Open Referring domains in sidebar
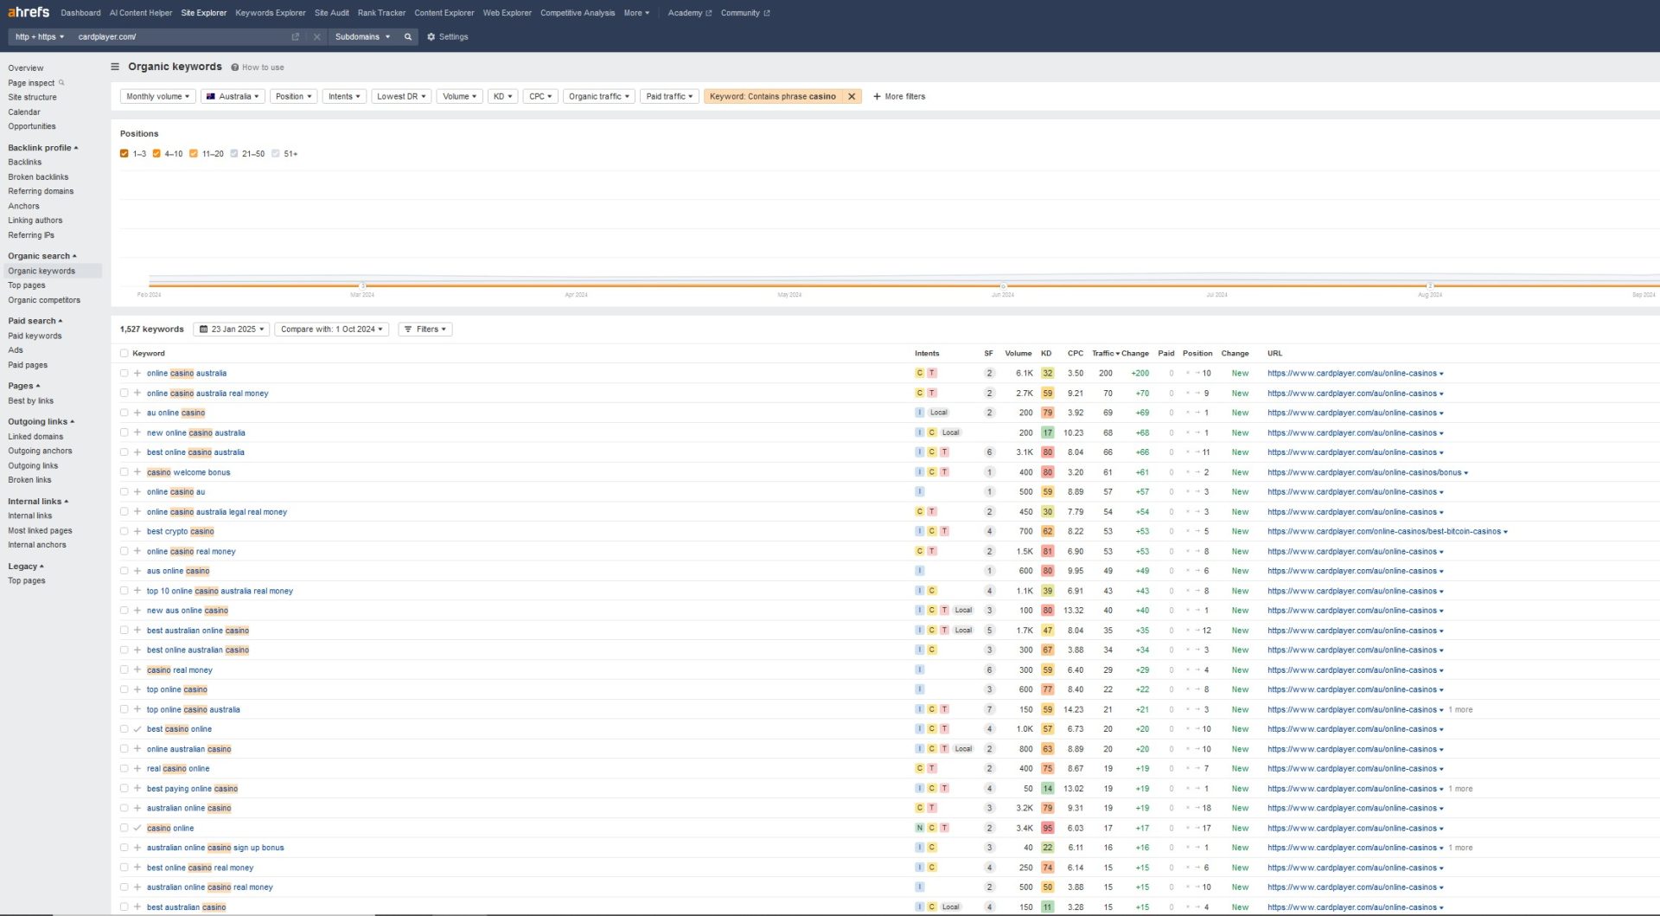 tap(41, 191)
